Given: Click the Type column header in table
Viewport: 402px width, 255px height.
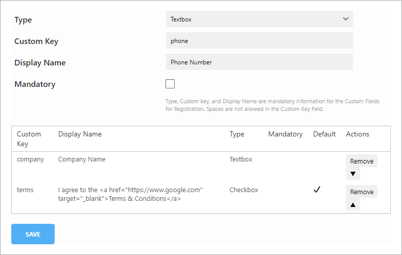Looking at the screenshot, I should (237, 134).
